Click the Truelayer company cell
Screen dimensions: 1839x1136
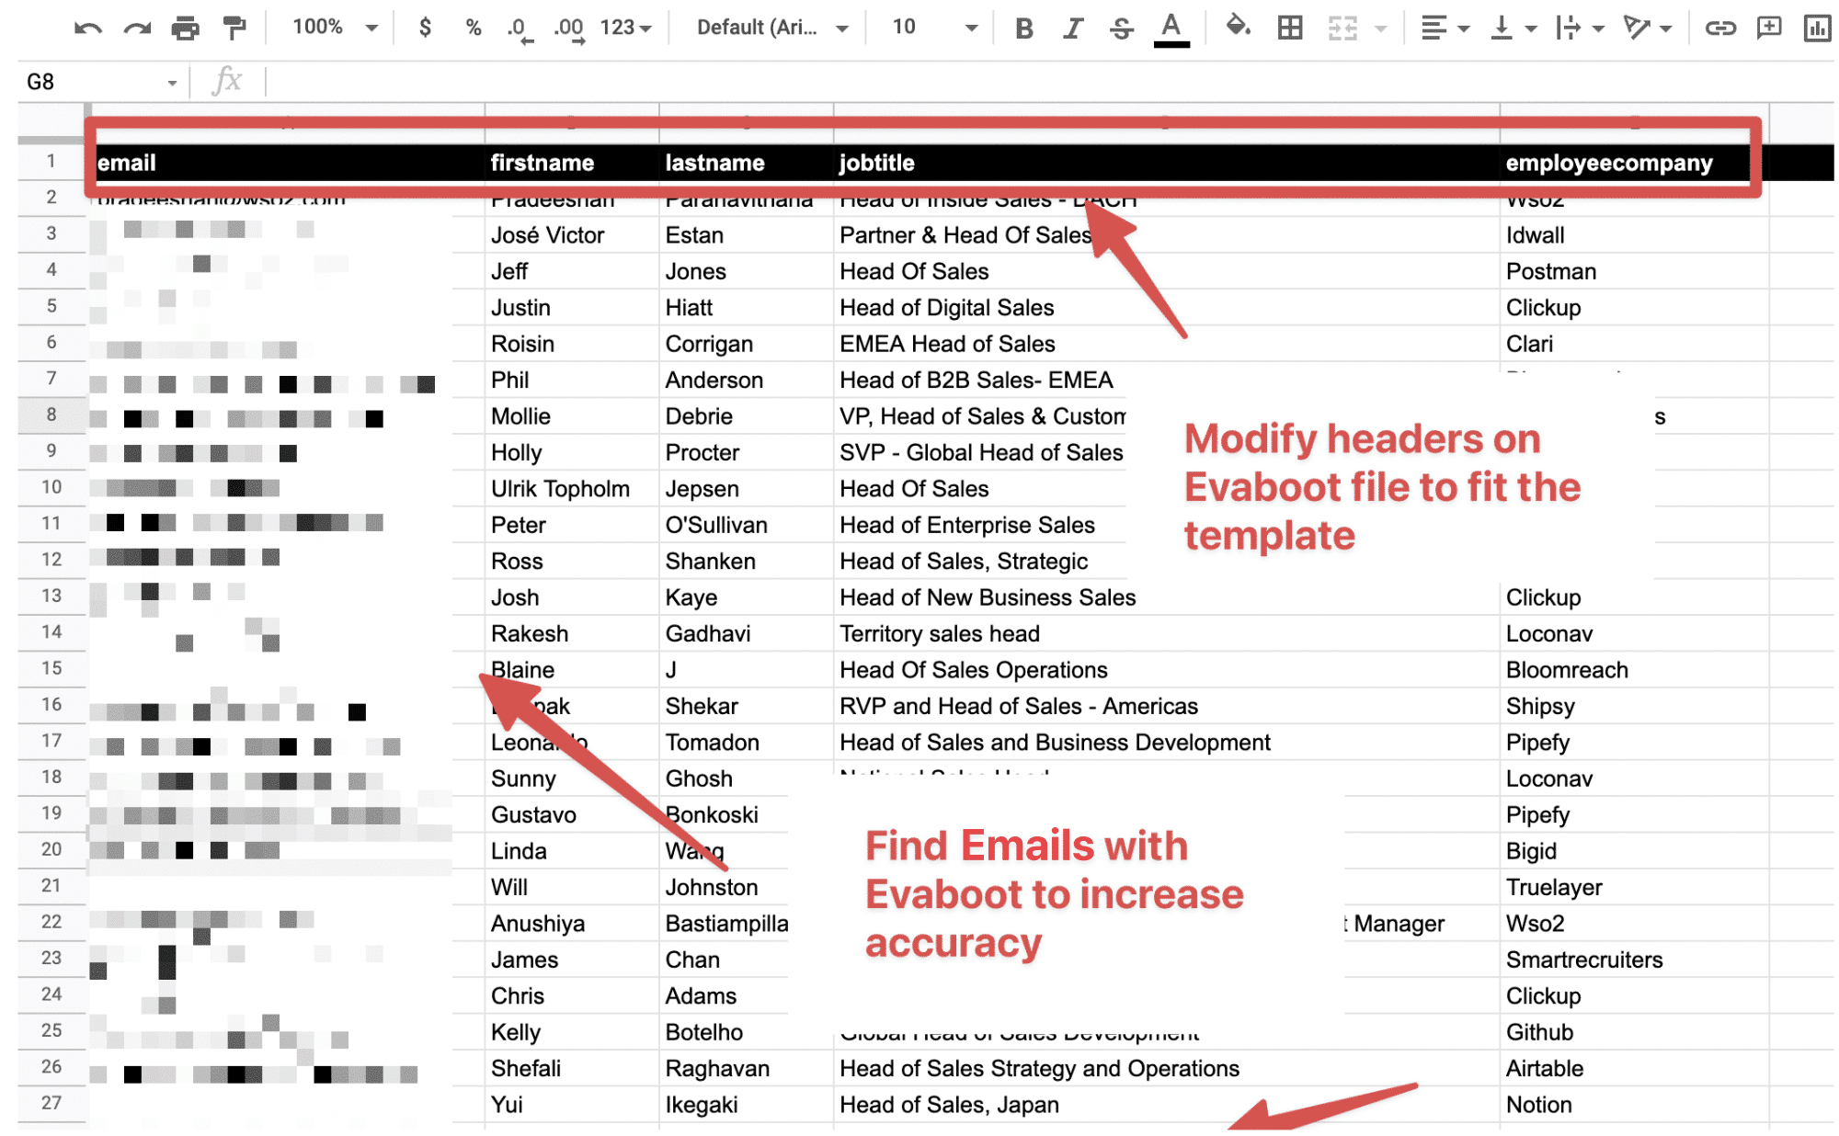tap(1635, 887)
